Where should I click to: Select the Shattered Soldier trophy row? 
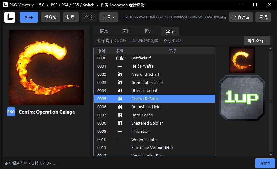[154, 123]
